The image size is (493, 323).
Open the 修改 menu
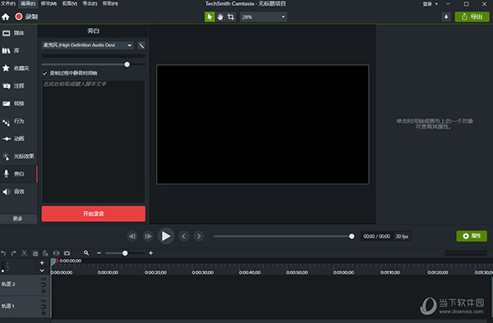[x=48, y=3]
